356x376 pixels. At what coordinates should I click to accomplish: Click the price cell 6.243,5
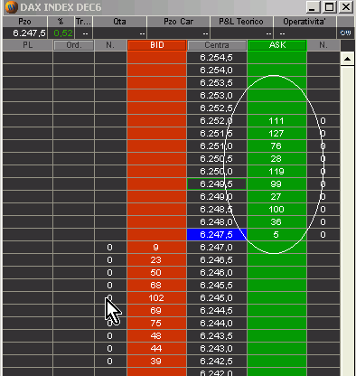(x=217, y=336)
